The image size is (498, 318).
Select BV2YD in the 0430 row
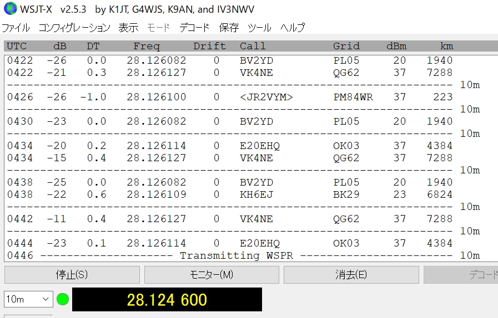[256, 121]
